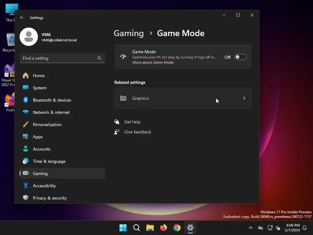Open Network & internet settings
The image size is (313, 235).
click(x=62, y=112)
